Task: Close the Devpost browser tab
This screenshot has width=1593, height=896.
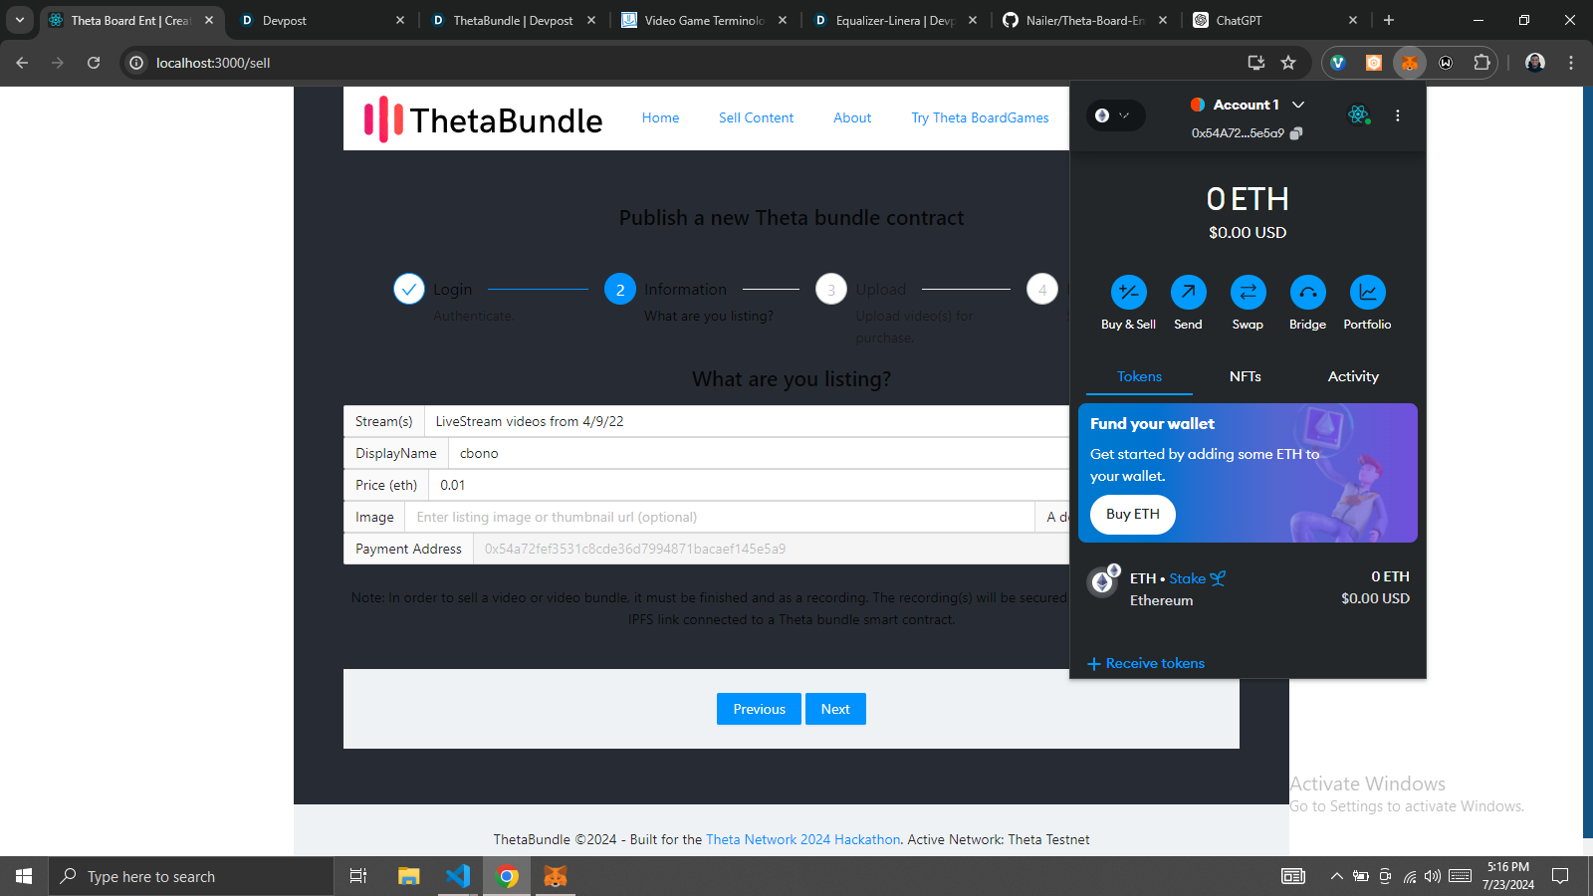Action: tap(400, 20)
